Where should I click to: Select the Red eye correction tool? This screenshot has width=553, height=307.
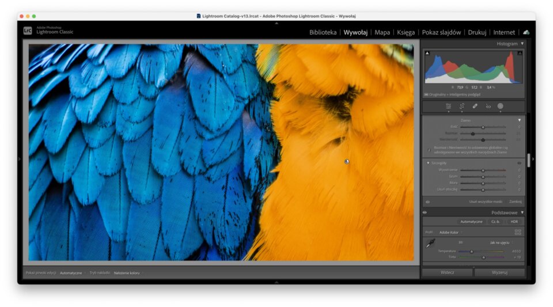488,106
